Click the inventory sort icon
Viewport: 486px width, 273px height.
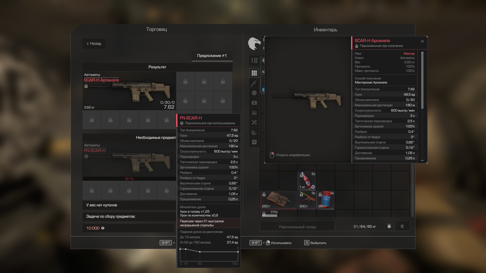click(254, 60)
